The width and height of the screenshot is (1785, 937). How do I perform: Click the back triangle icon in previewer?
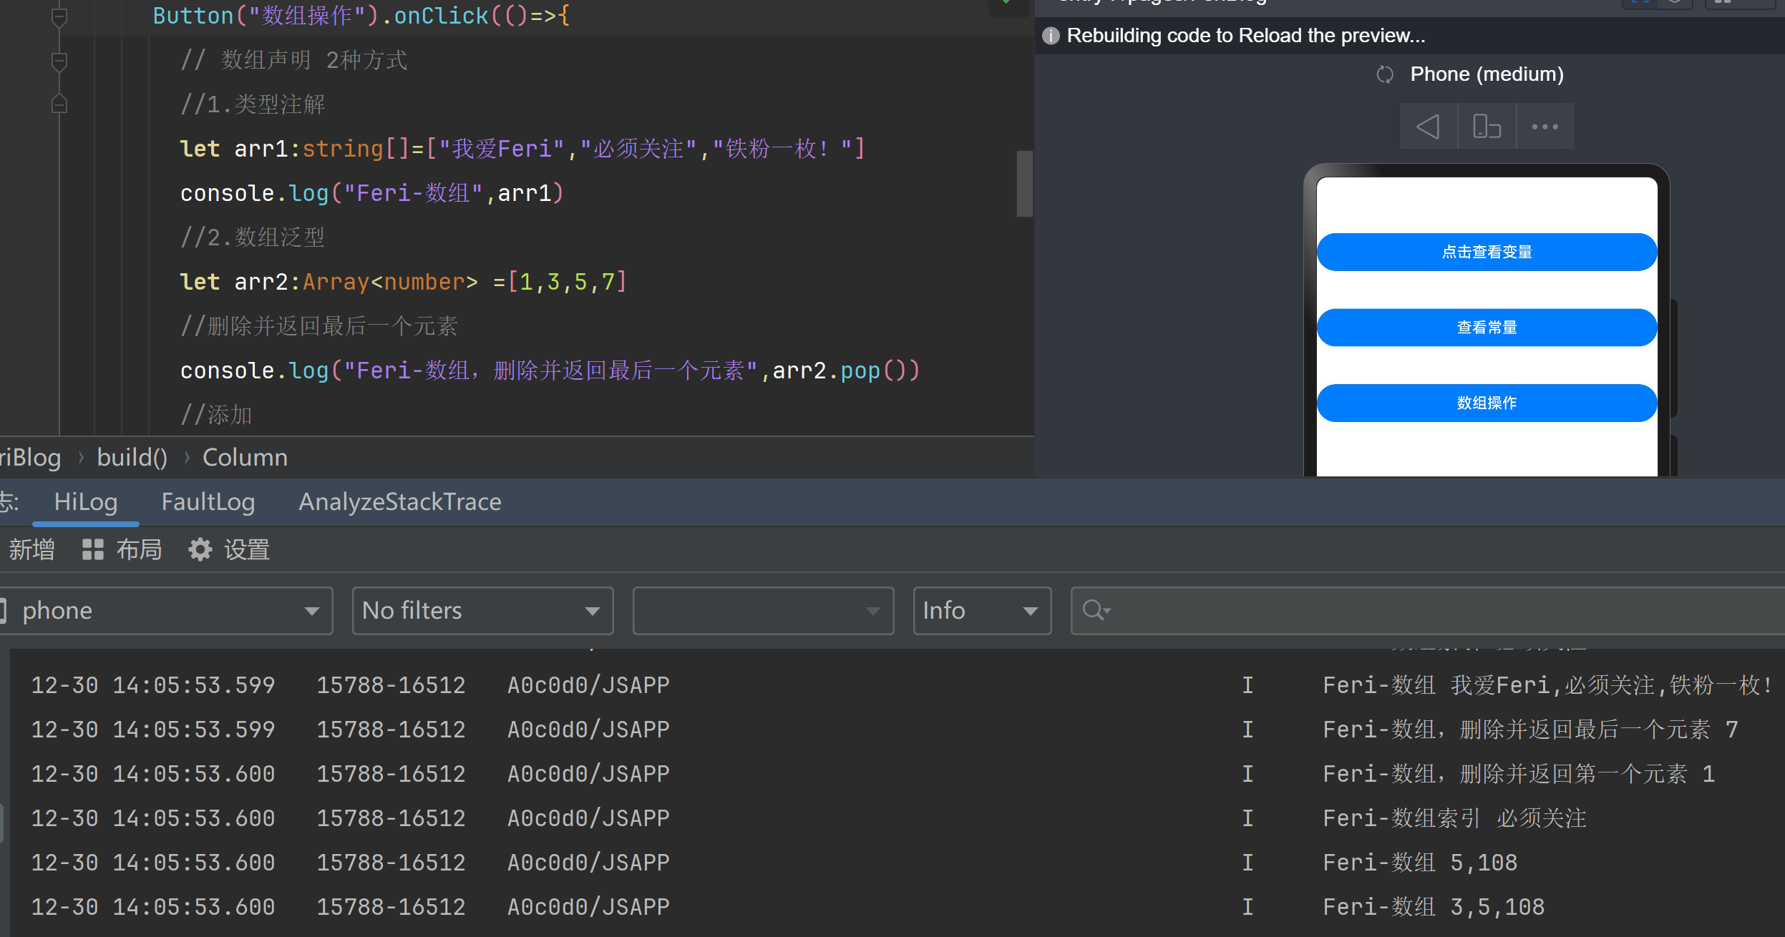(x=1428, y=127)
